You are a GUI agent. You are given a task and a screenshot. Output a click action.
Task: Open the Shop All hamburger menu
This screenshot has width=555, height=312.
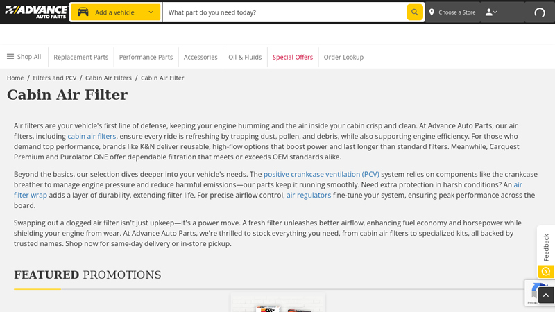(10, 57)
